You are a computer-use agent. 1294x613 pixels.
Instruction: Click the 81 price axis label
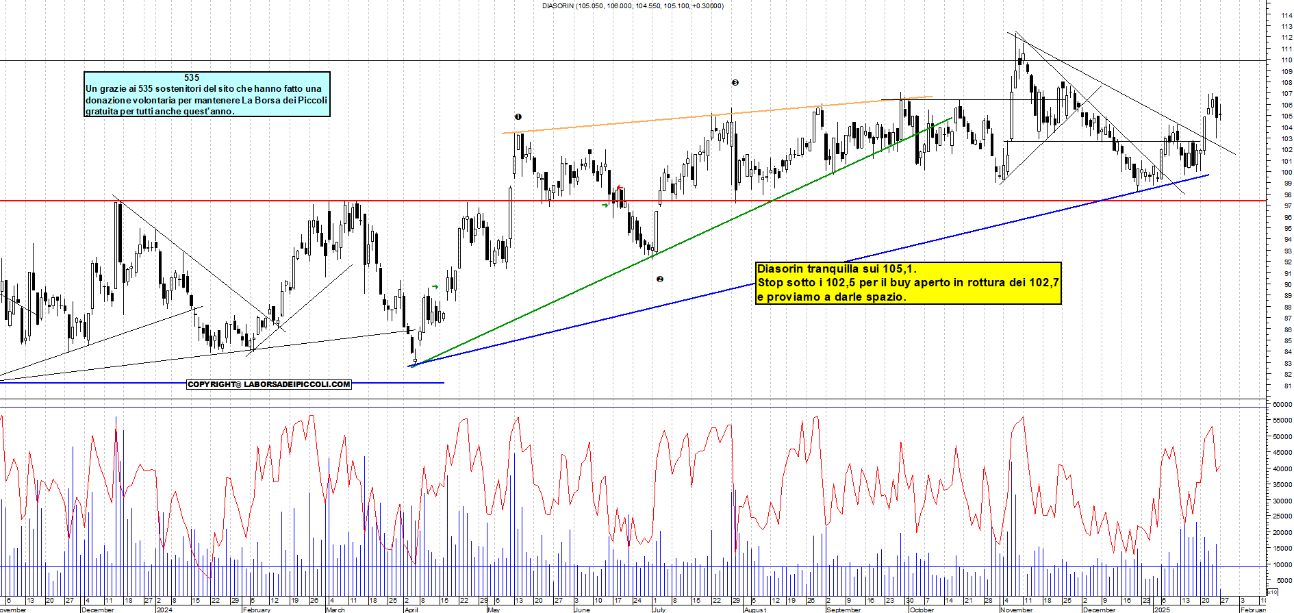tap(1289, 386)
